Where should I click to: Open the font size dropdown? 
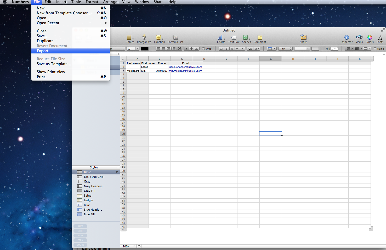point(137,49)
